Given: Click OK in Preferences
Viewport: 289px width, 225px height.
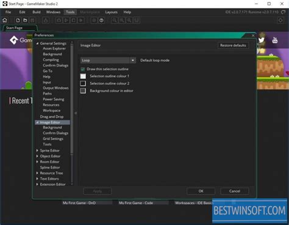Looking at the screenshot, I should click(201, 191).
